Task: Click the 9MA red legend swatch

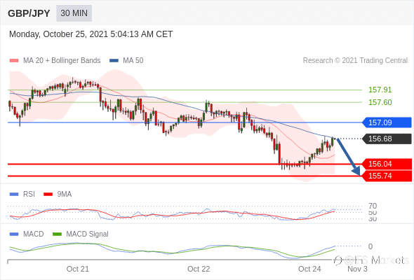Action: (x=48, y=195)
